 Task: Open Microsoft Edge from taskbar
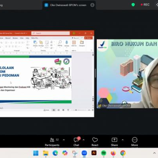(x=55, y=153)
